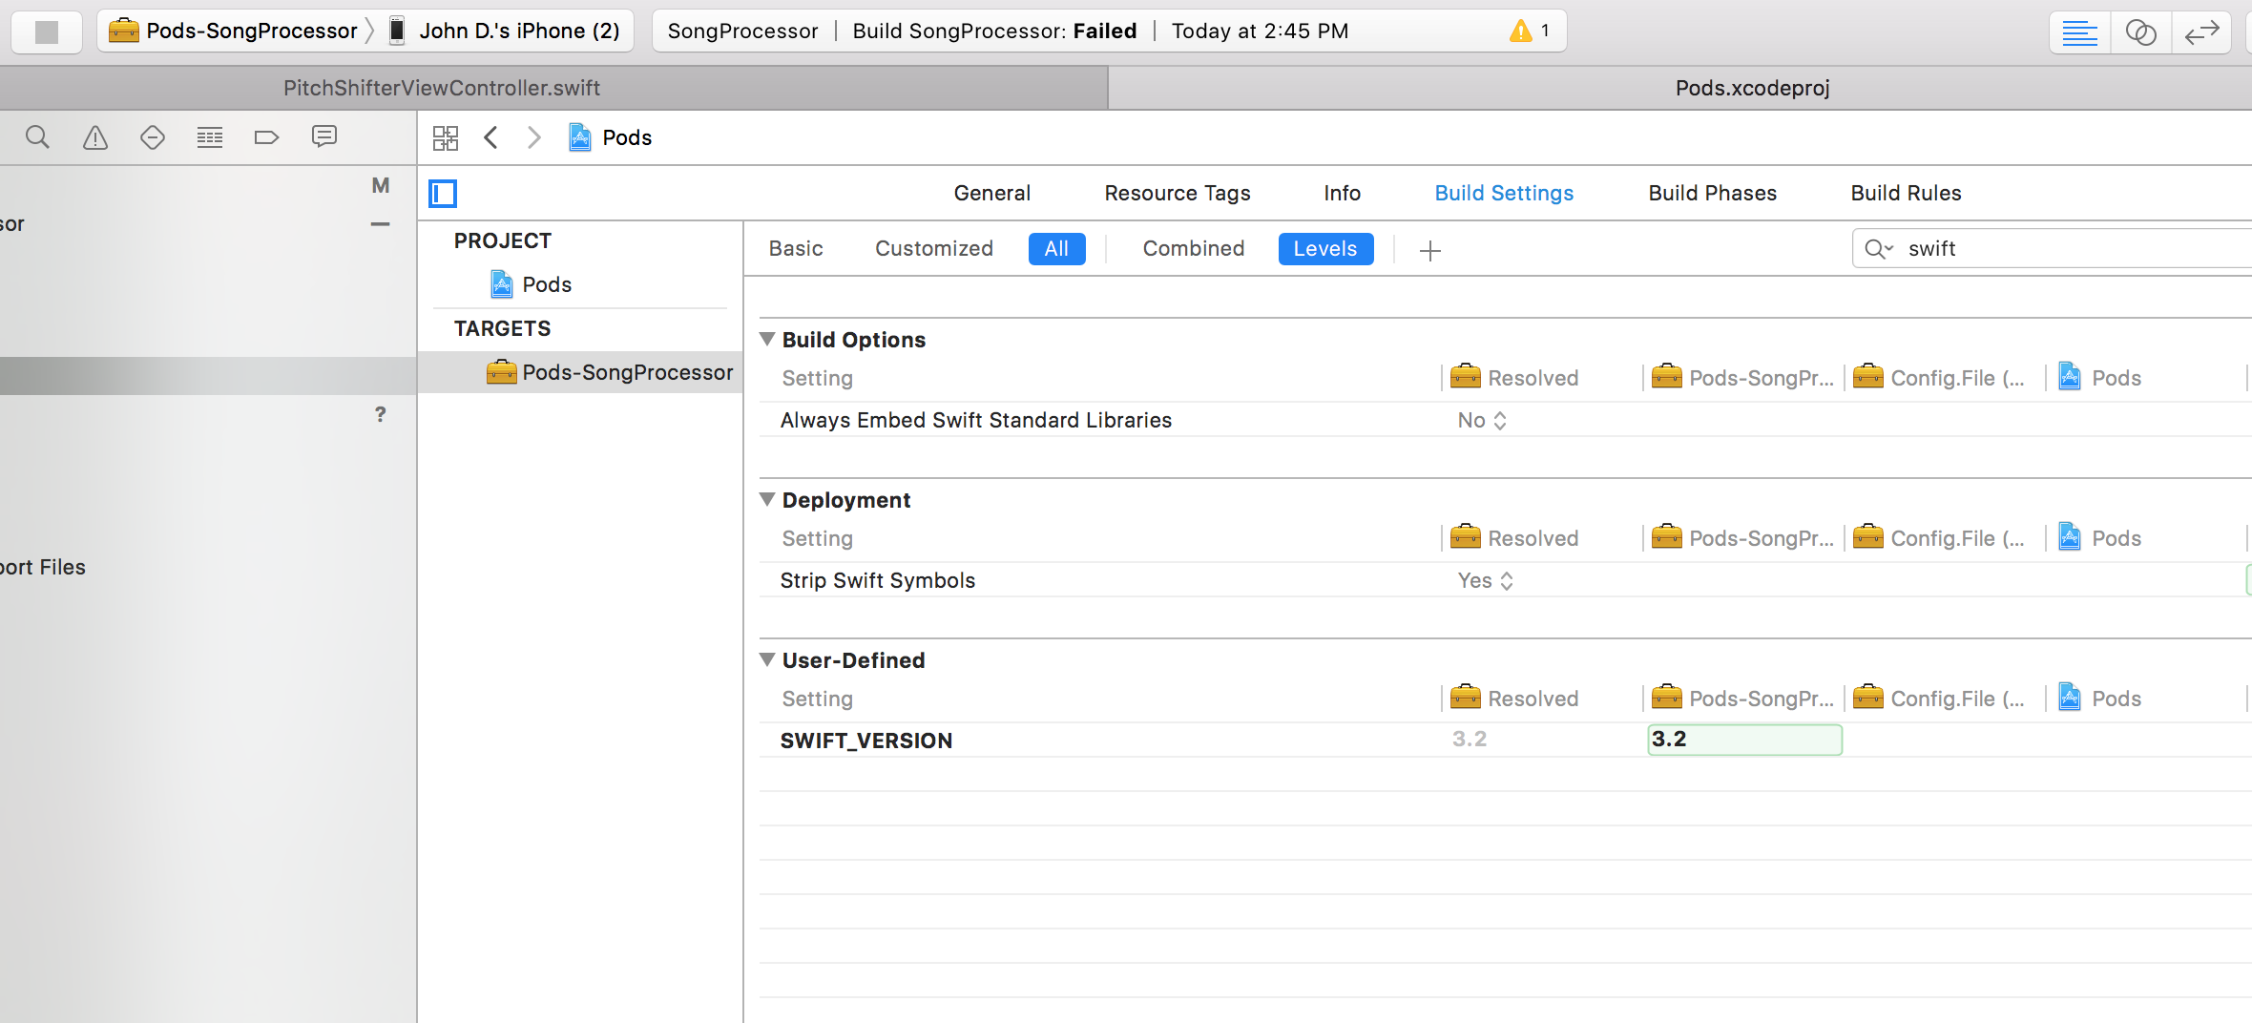Open the Find navigator magnifier icon
Screen dimensions: 2252x1023
[37, 137]
